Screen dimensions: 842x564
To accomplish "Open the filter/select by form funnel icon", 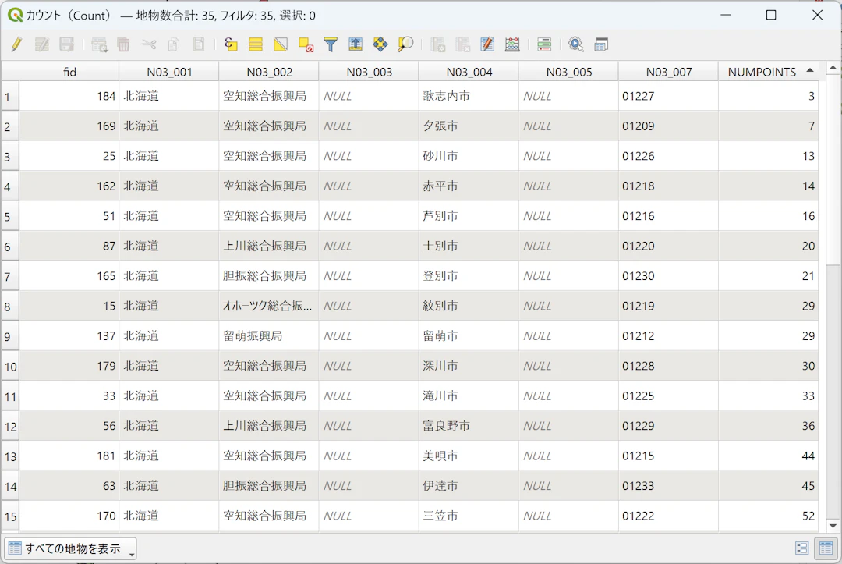I will point(331,44).
